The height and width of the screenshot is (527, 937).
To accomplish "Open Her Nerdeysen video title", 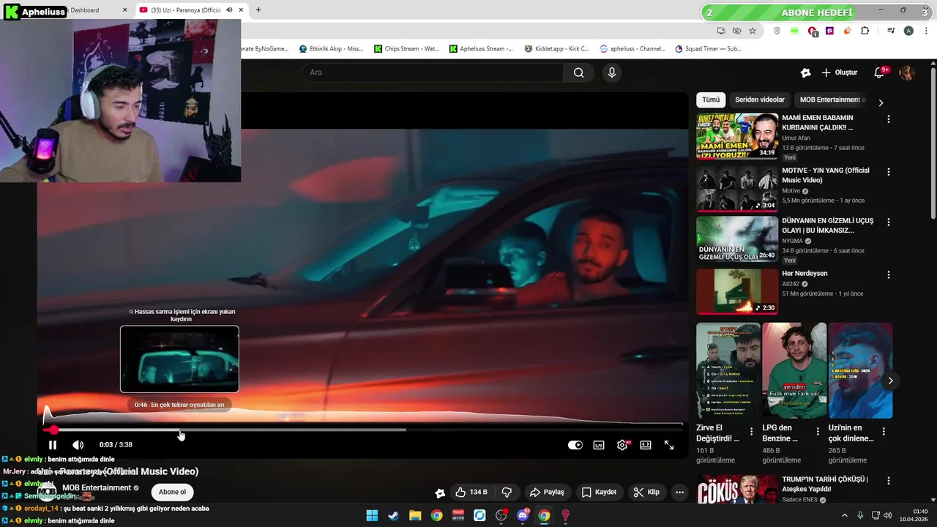I will click(805, 274).
